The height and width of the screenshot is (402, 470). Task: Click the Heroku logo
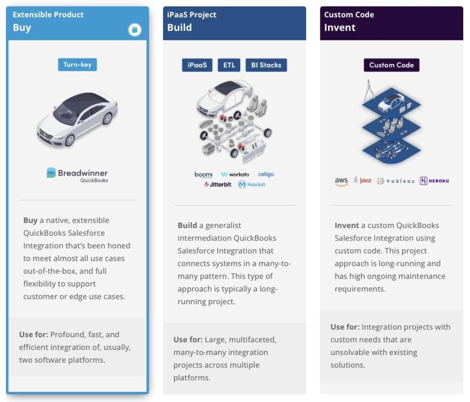434,181
